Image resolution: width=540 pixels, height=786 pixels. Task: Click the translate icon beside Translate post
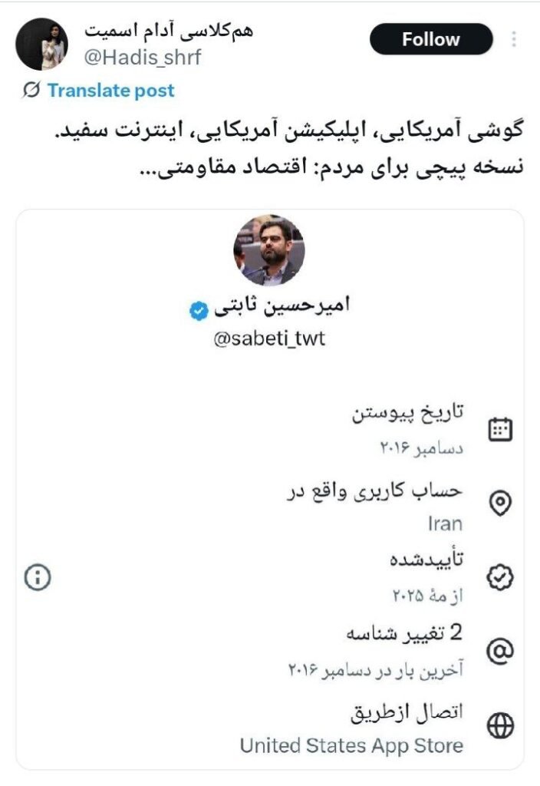(x=31, y=91)
